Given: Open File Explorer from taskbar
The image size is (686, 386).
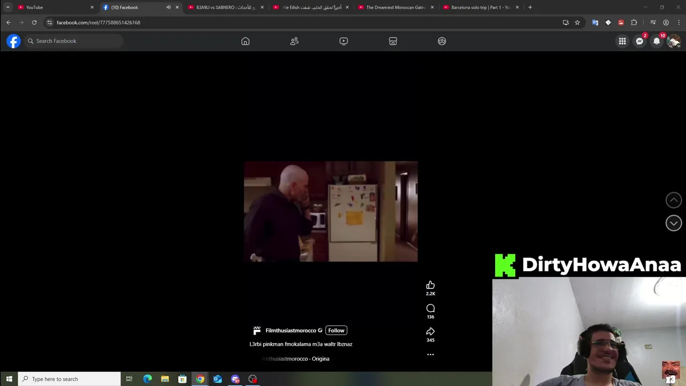Looking at the screenshot, I should point(165,379).
